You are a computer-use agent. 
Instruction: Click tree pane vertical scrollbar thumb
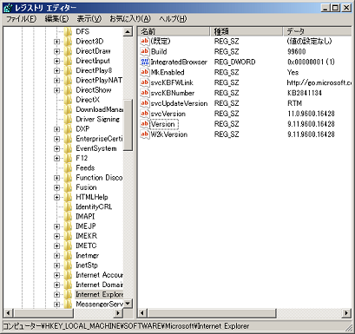tap(128, 125)
